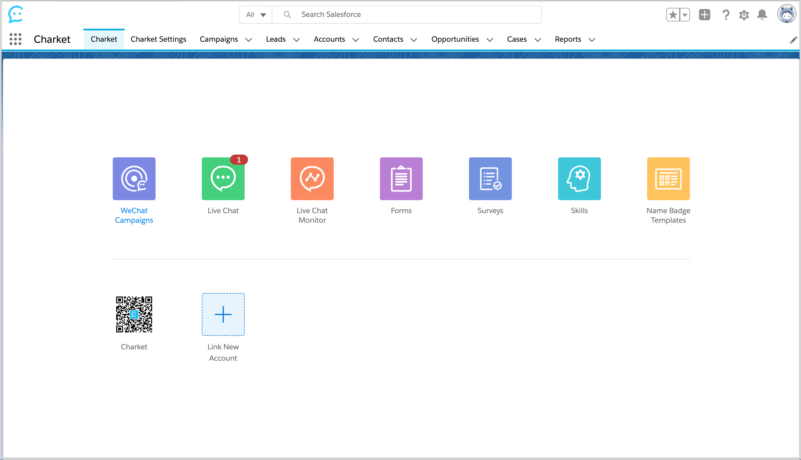The image size is (801, 460).
Task: Go to the Cases tab
Action: [517, 39]
